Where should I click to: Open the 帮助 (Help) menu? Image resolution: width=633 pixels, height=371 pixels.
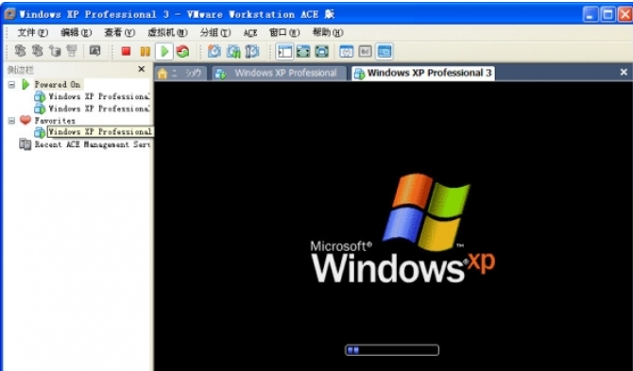coord(328,33)
